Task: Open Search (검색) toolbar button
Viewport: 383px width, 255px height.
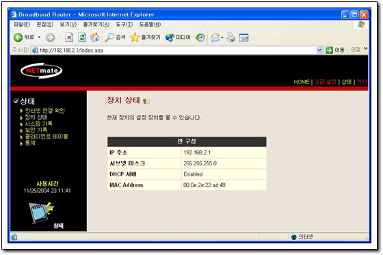Action: click(x=115, y=38)
